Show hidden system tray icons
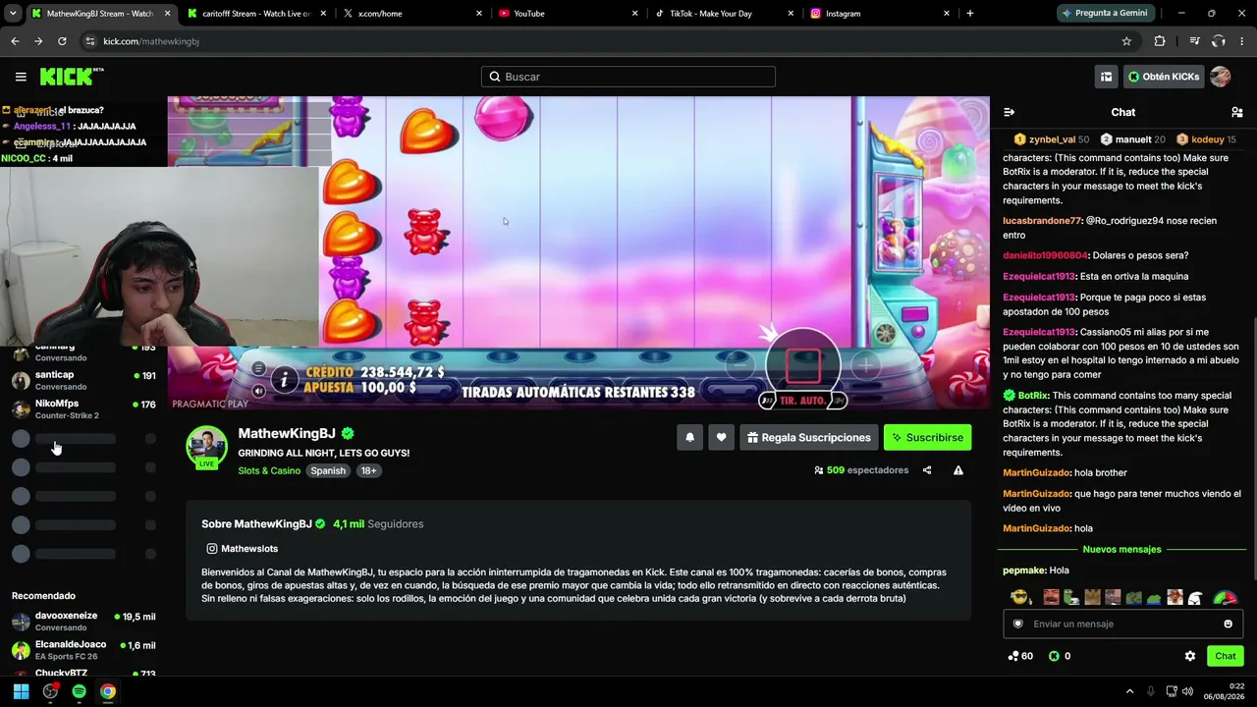 [x=1129, y=691]
